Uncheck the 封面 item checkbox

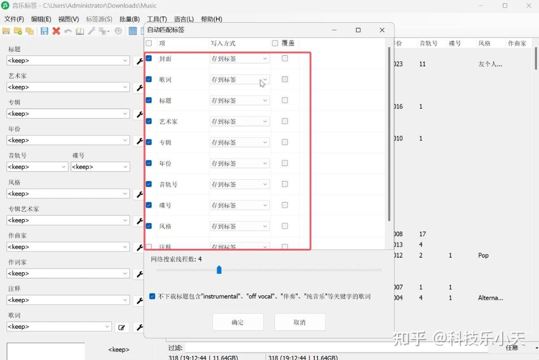[x=149, y=58]
